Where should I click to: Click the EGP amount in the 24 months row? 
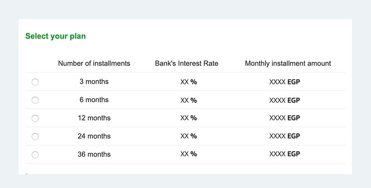pyautogui.click(x=284, y=136)
